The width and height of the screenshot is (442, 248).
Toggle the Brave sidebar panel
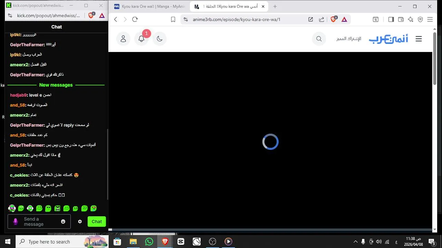click(391, 20)
